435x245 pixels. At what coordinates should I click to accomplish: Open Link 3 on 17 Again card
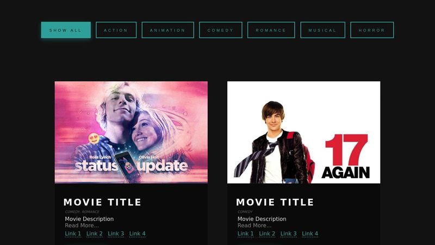click(x=289, y=234)
